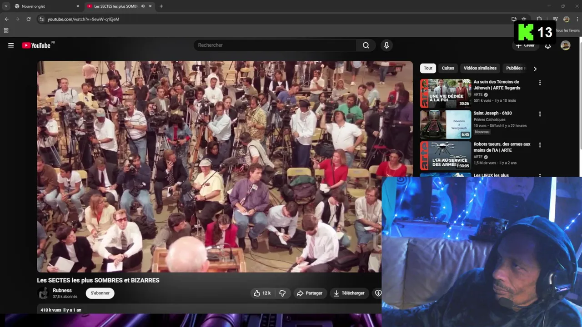582x327 pixels.
Task: Like the video with thumbs up
Action: pos(262,293)
